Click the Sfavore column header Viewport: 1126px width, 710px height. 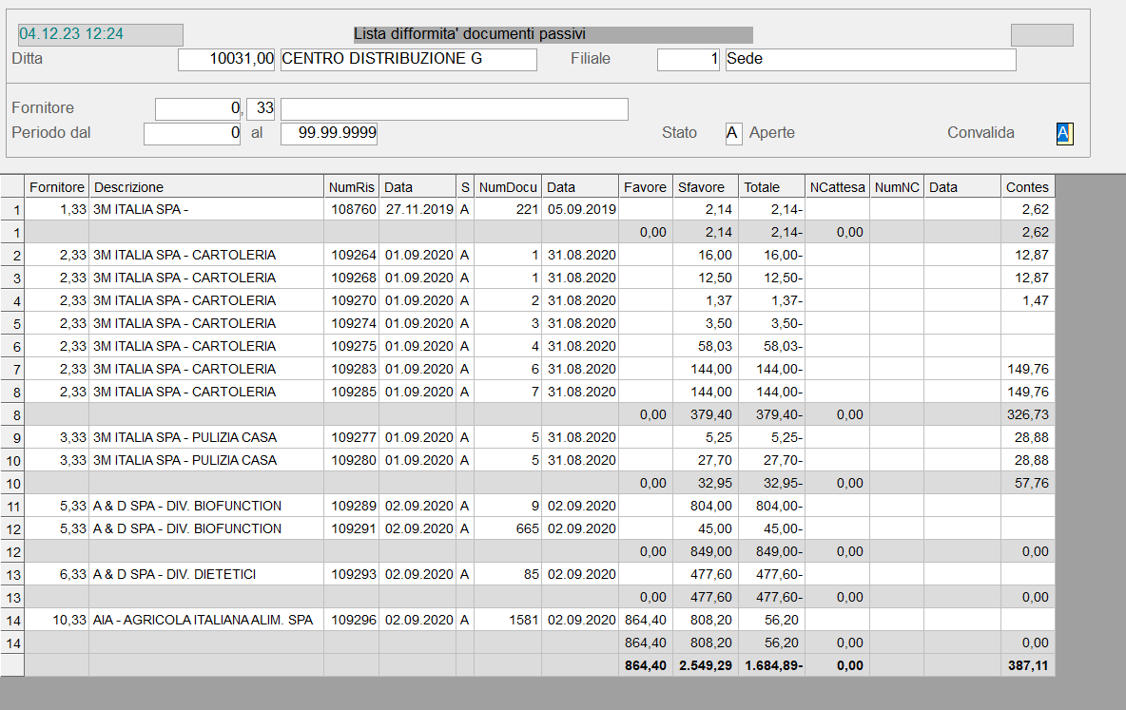[x=704, y=187]
